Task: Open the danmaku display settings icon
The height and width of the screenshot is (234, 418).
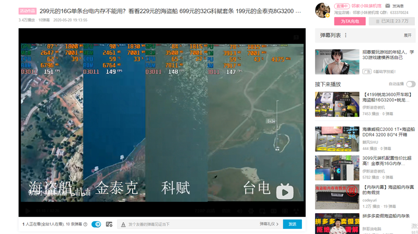Action: 109,224
